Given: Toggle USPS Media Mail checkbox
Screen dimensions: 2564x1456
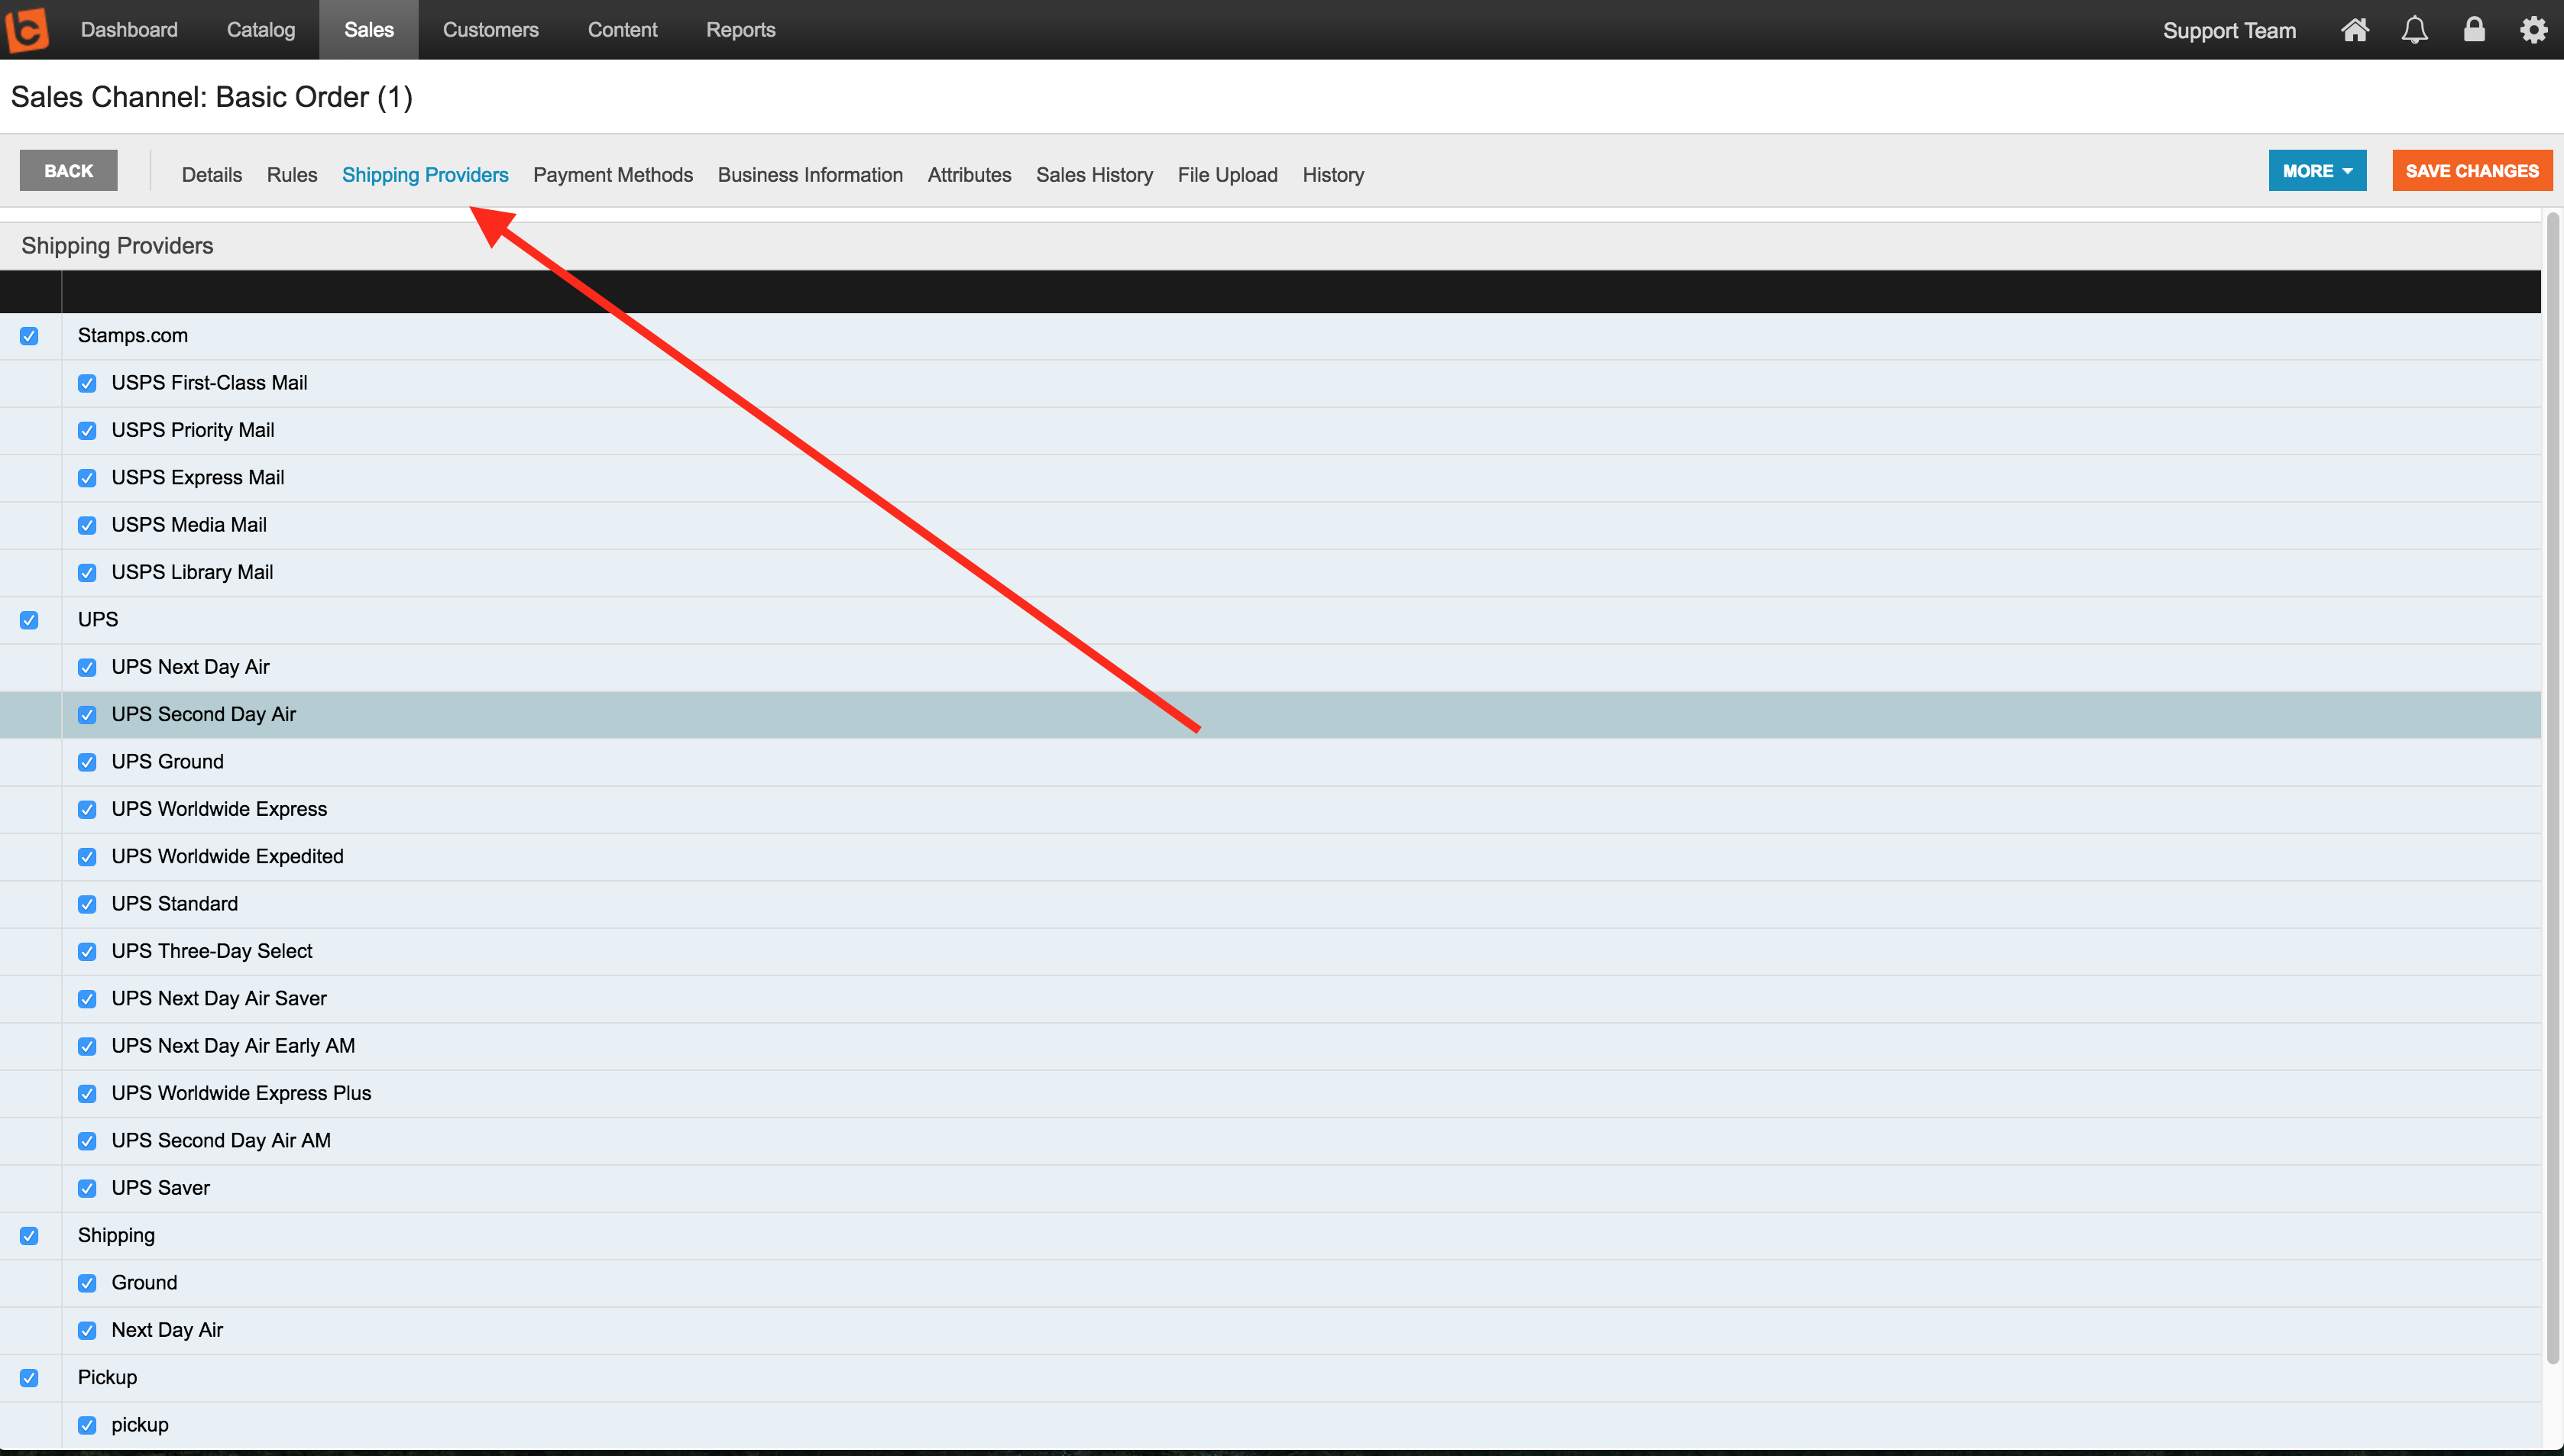Looking at the screenshot, I should [x=87, y=525].
